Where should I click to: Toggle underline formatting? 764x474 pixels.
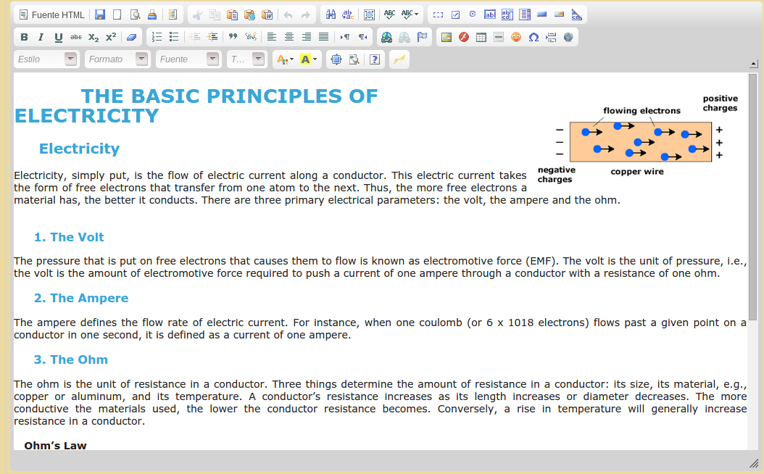[x=59, y=37]
